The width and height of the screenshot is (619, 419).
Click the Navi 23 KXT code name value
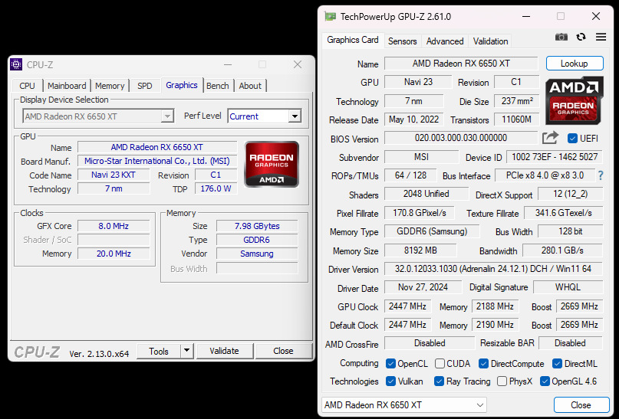114,175
